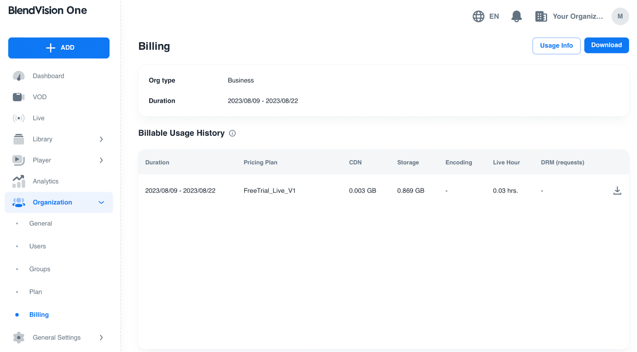The image size is (637, 352).
Task: Click the Usage Info button
Action: (x=556, y=46)
